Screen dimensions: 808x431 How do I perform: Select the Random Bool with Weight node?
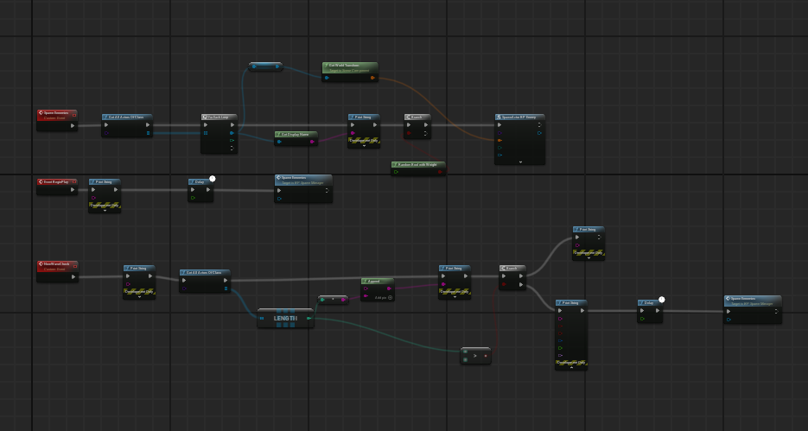tap(418, 168)
